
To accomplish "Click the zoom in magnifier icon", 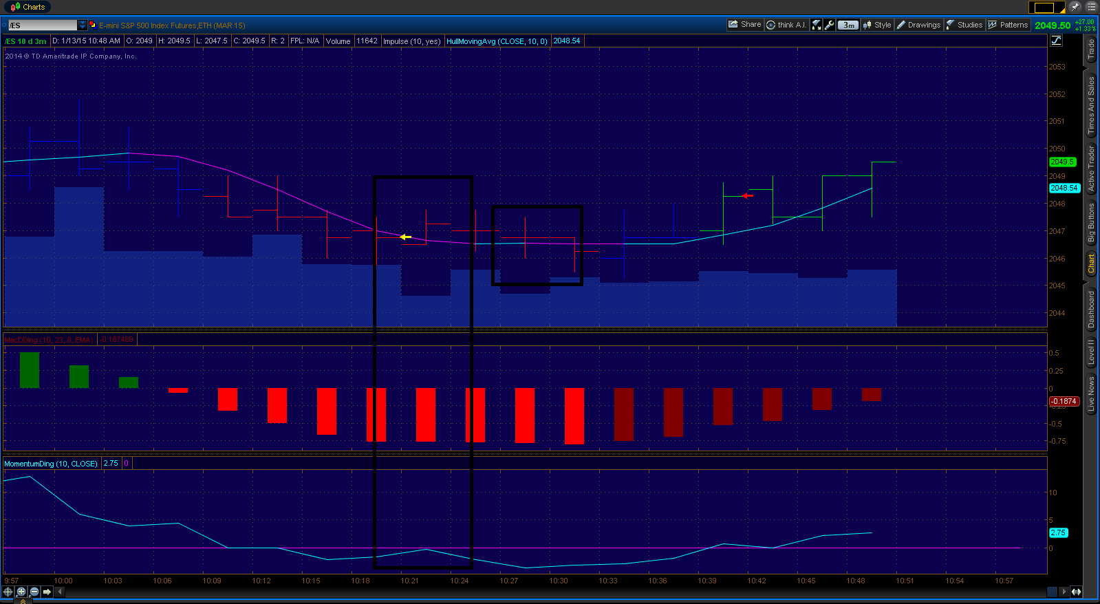I will pyautogui.click(x=21, y=592).
